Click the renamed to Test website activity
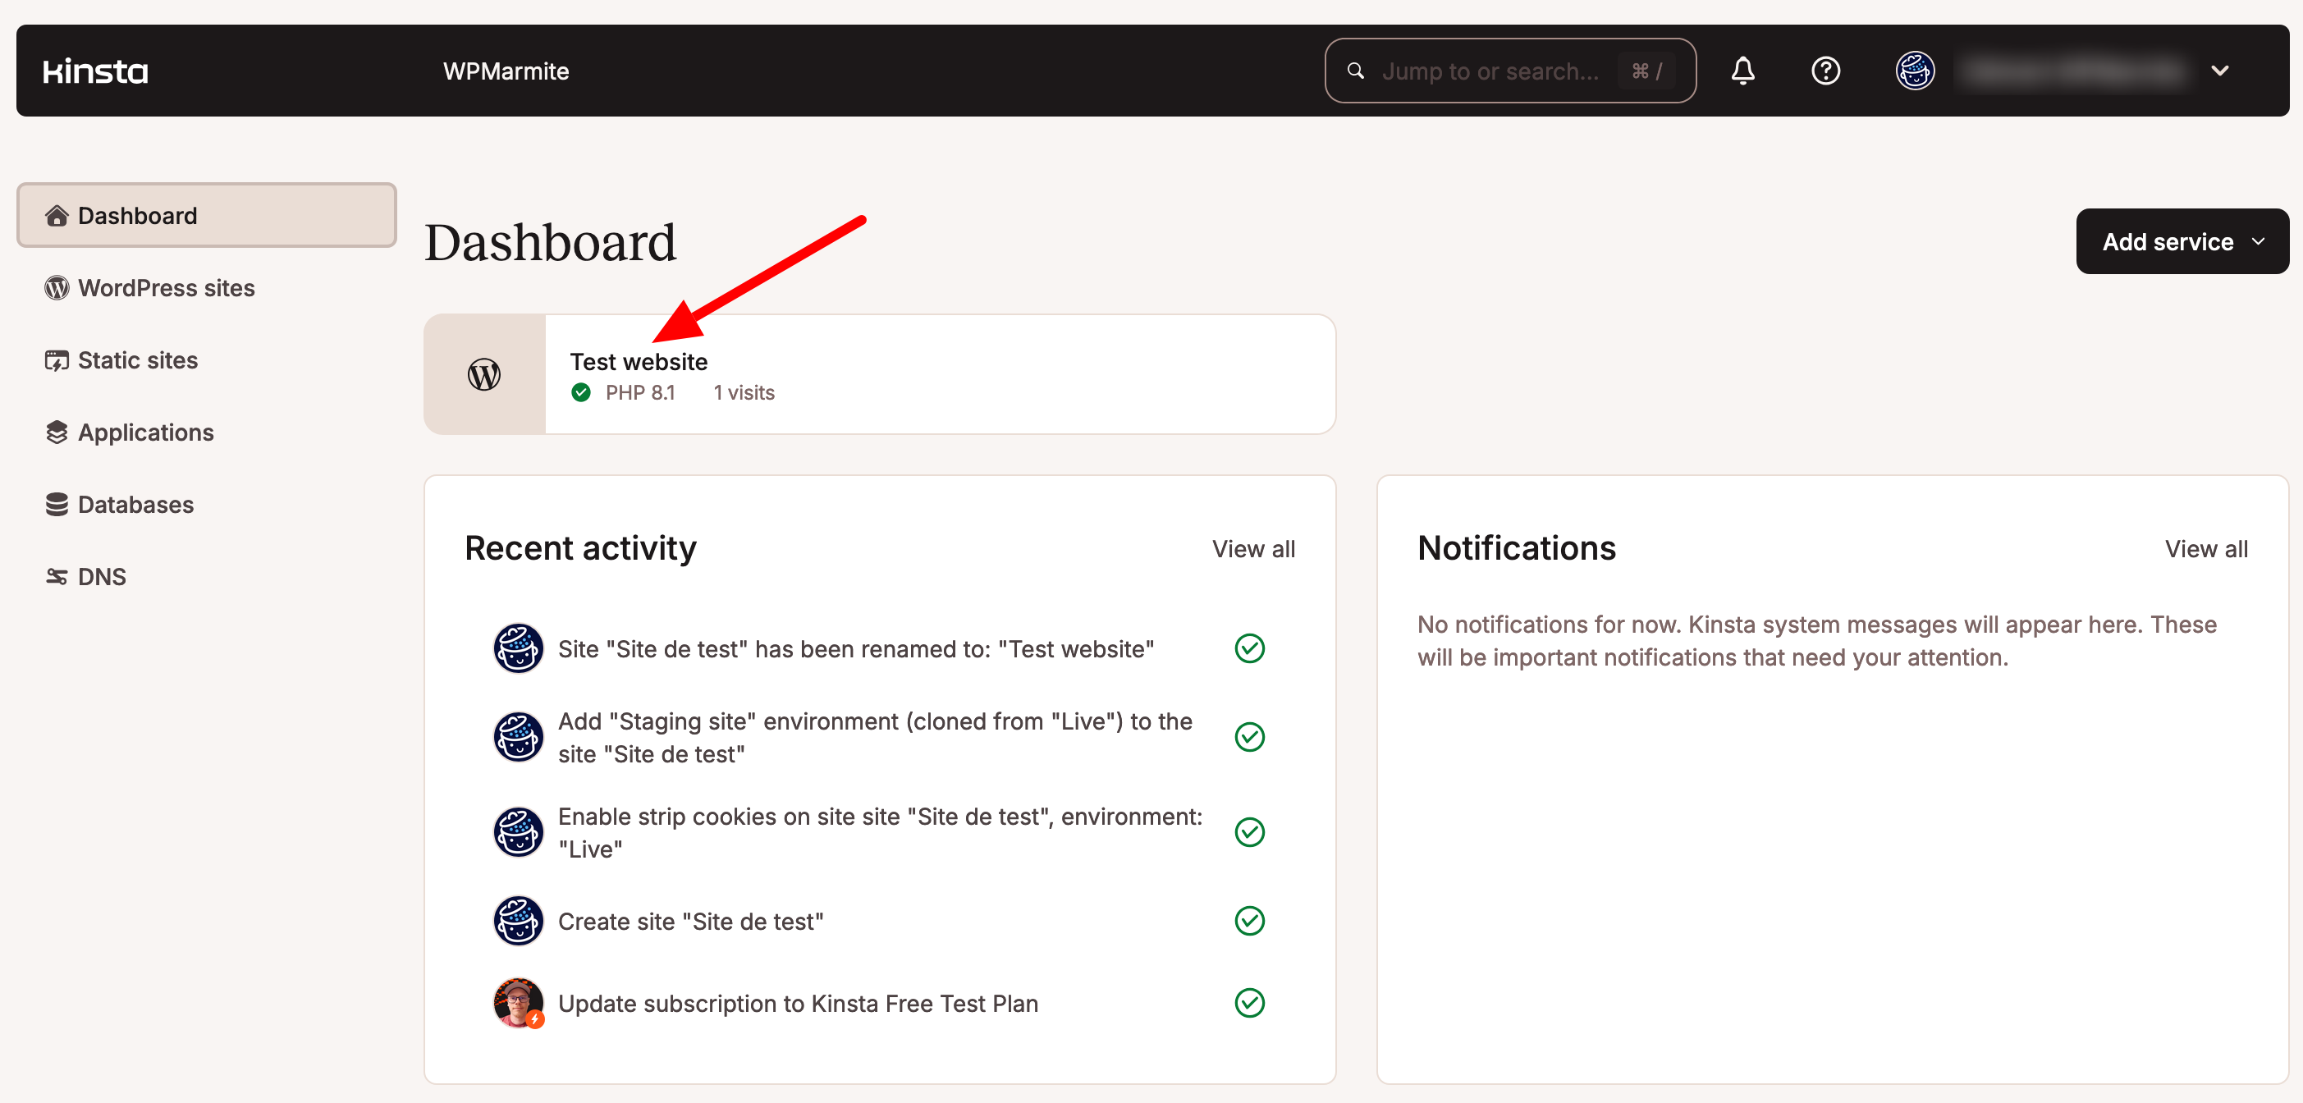Viewport: 2303px width, 1103px height. point(855,649)
